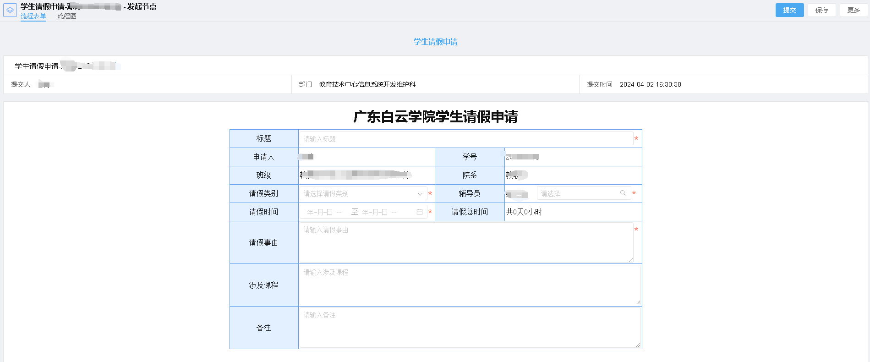Expand the 请假类别 chevron arrow
Screen dimensions: 870x362
(420, 194)
